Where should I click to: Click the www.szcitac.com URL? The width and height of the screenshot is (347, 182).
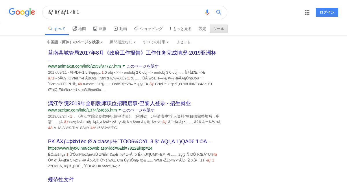tap(82, 110)
